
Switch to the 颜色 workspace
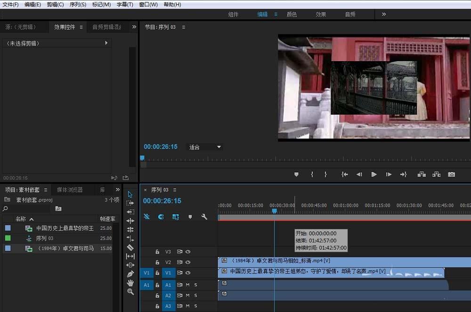pos(292,15)
